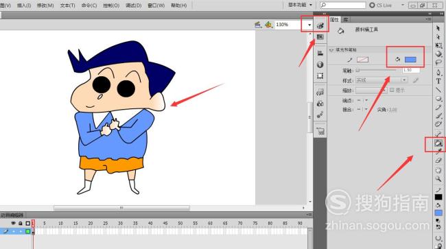
Task: Select the Selection arrow tool
Action: click(x=438, y=28)
